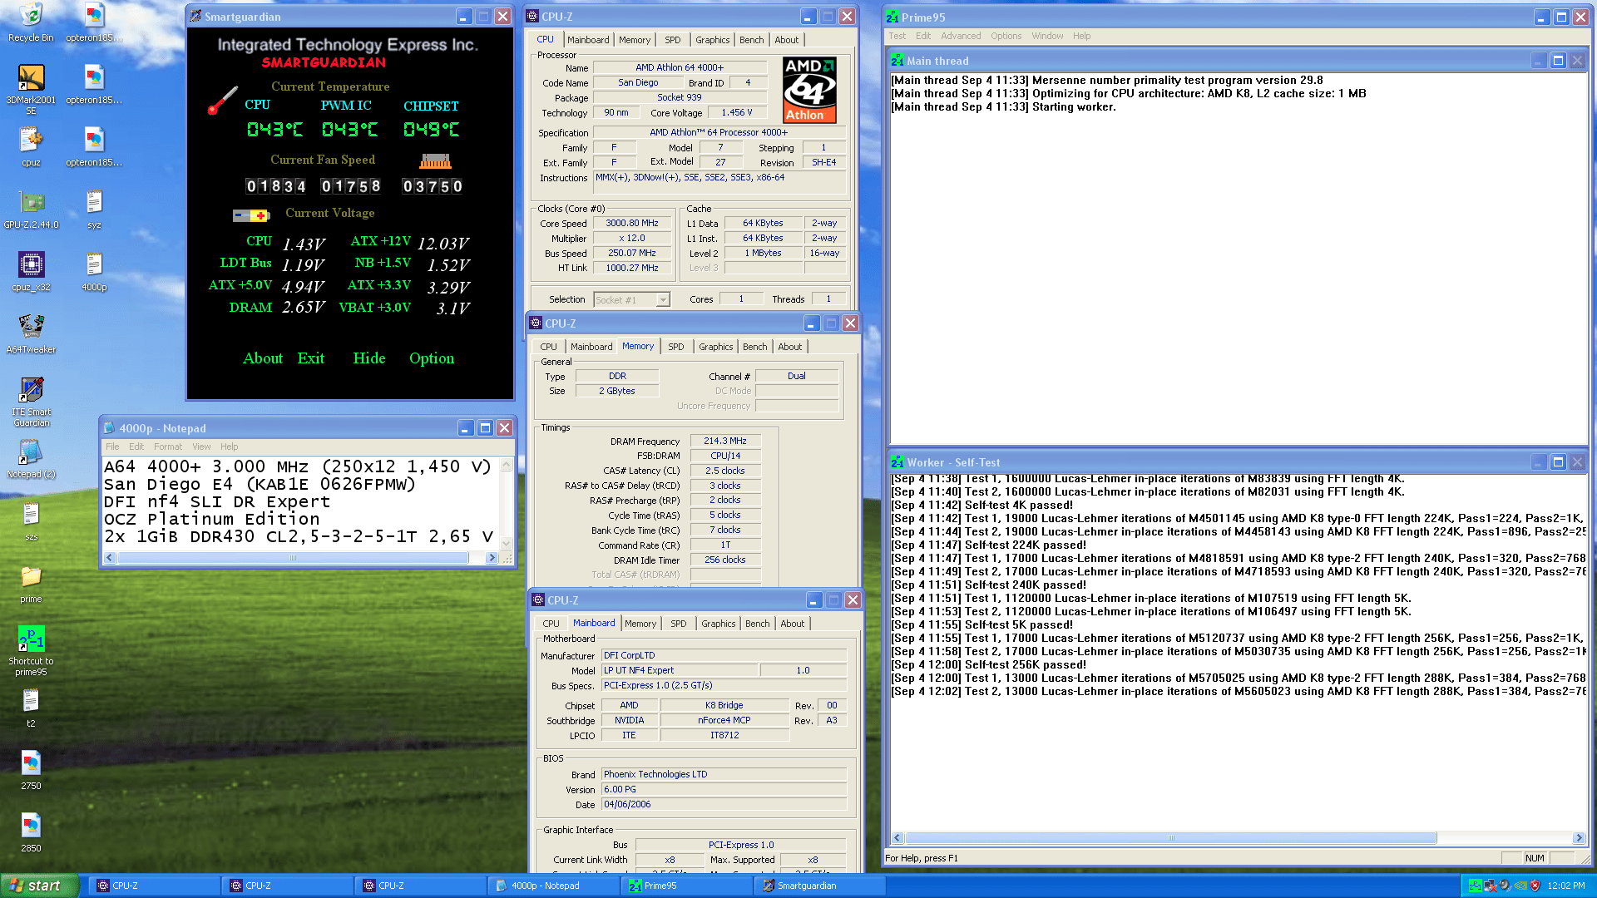The image size is (1597, 898).
Task: Select the Notepad (2) desktop icon
Action: 31,458
